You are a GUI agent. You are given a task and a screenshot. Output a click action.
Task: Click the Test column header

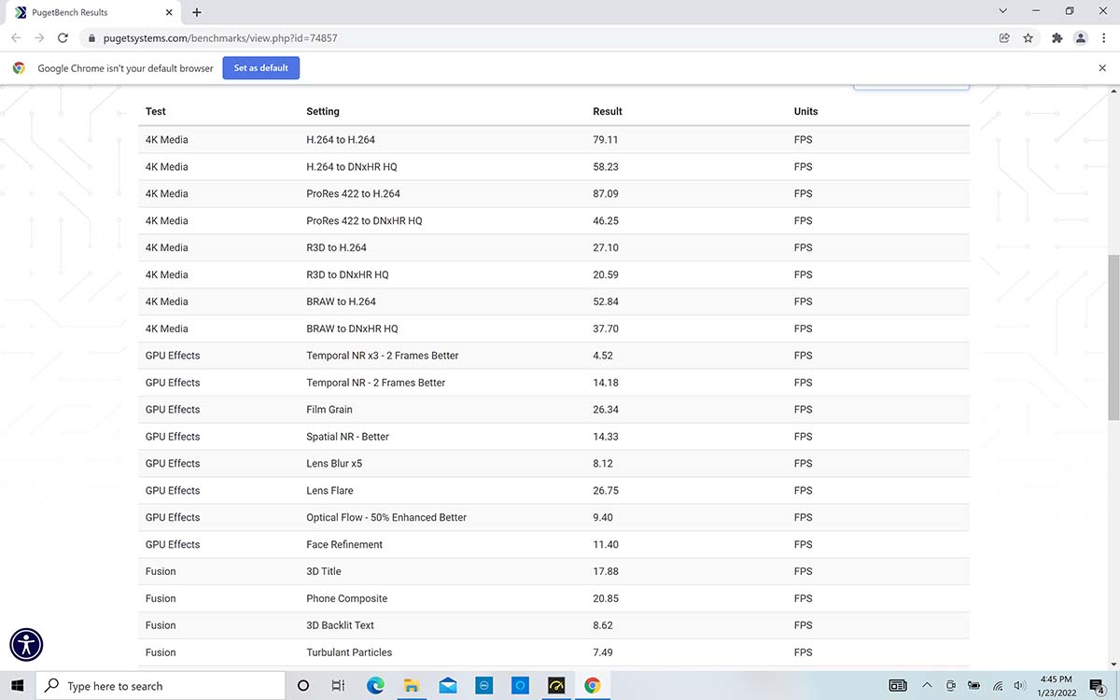point(155,111)
